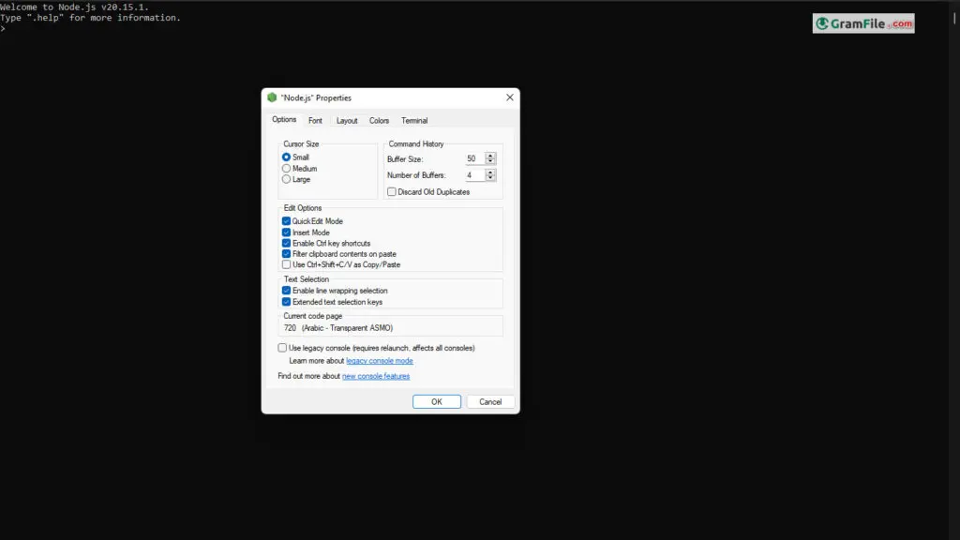Click the Node.js hexagon icon in title bar
Screen dimensions: 960x540
272,97
